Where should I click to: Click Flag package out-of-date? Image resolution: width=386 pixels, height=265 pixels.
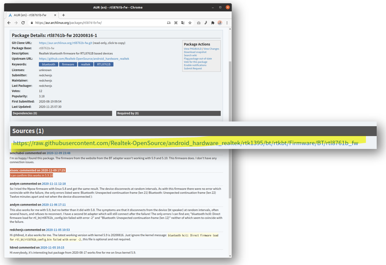tap(198, 59)
